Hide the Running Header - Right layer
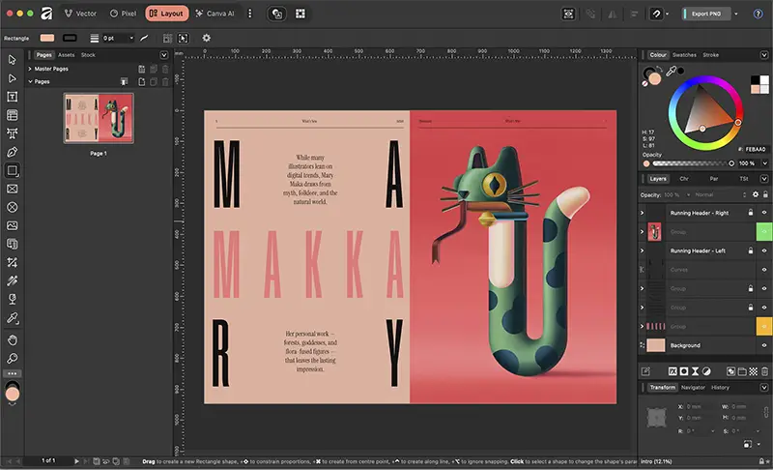 pos(764,213)
